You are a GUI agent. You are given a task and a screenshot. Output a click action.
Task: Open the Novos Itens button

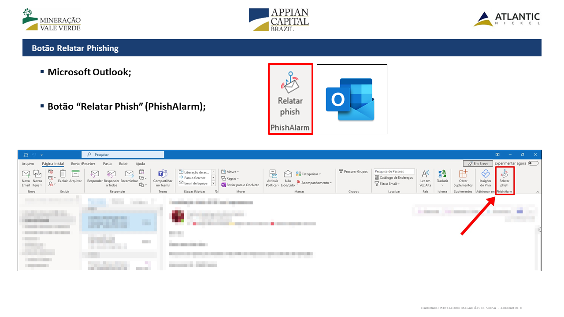click(x=37, y=178)
